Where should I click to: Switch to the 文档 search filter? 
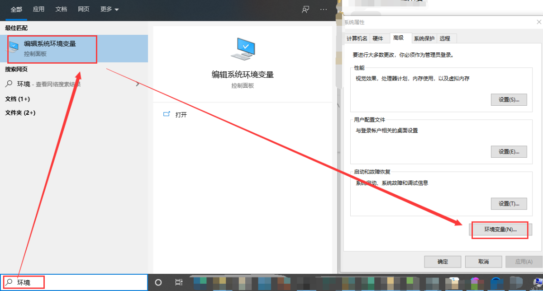pyautogui.click(x=61, y=9)
